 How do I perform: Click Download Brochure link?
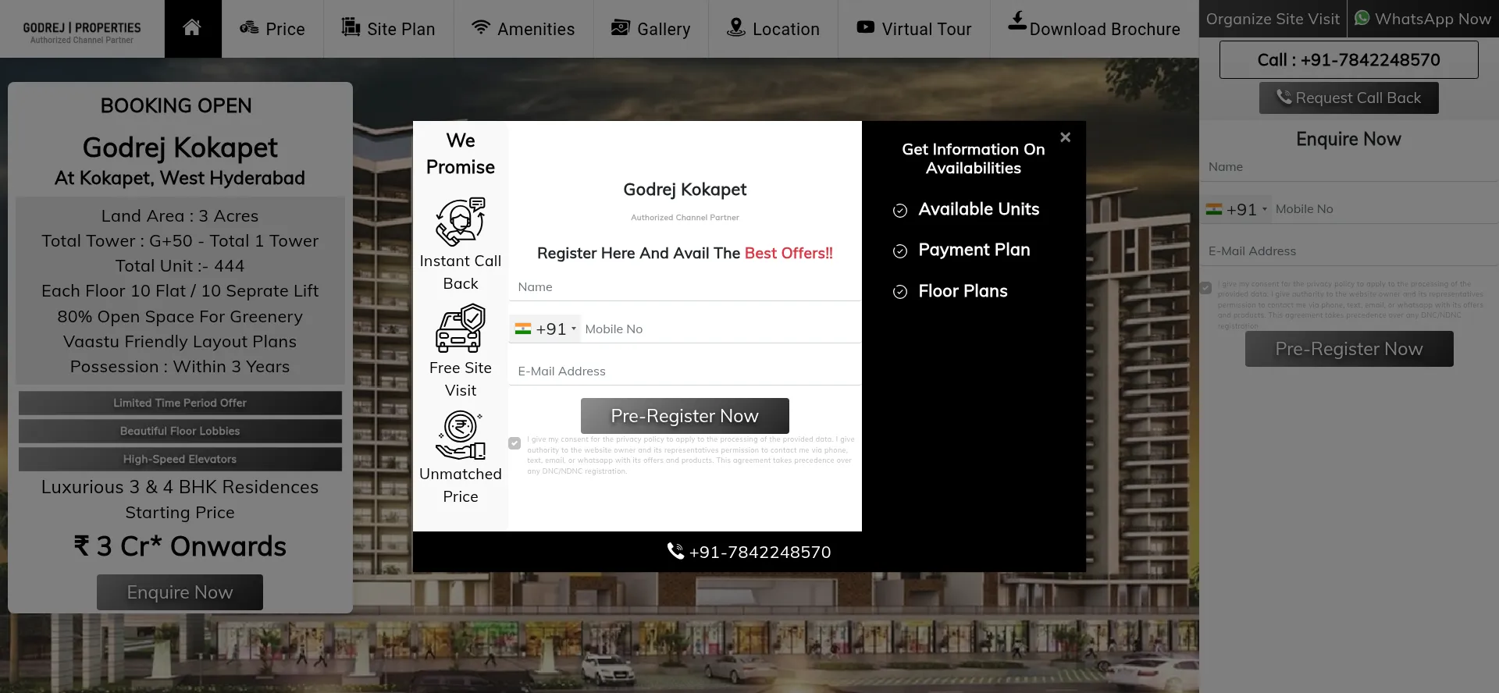tap(1094, 29)
